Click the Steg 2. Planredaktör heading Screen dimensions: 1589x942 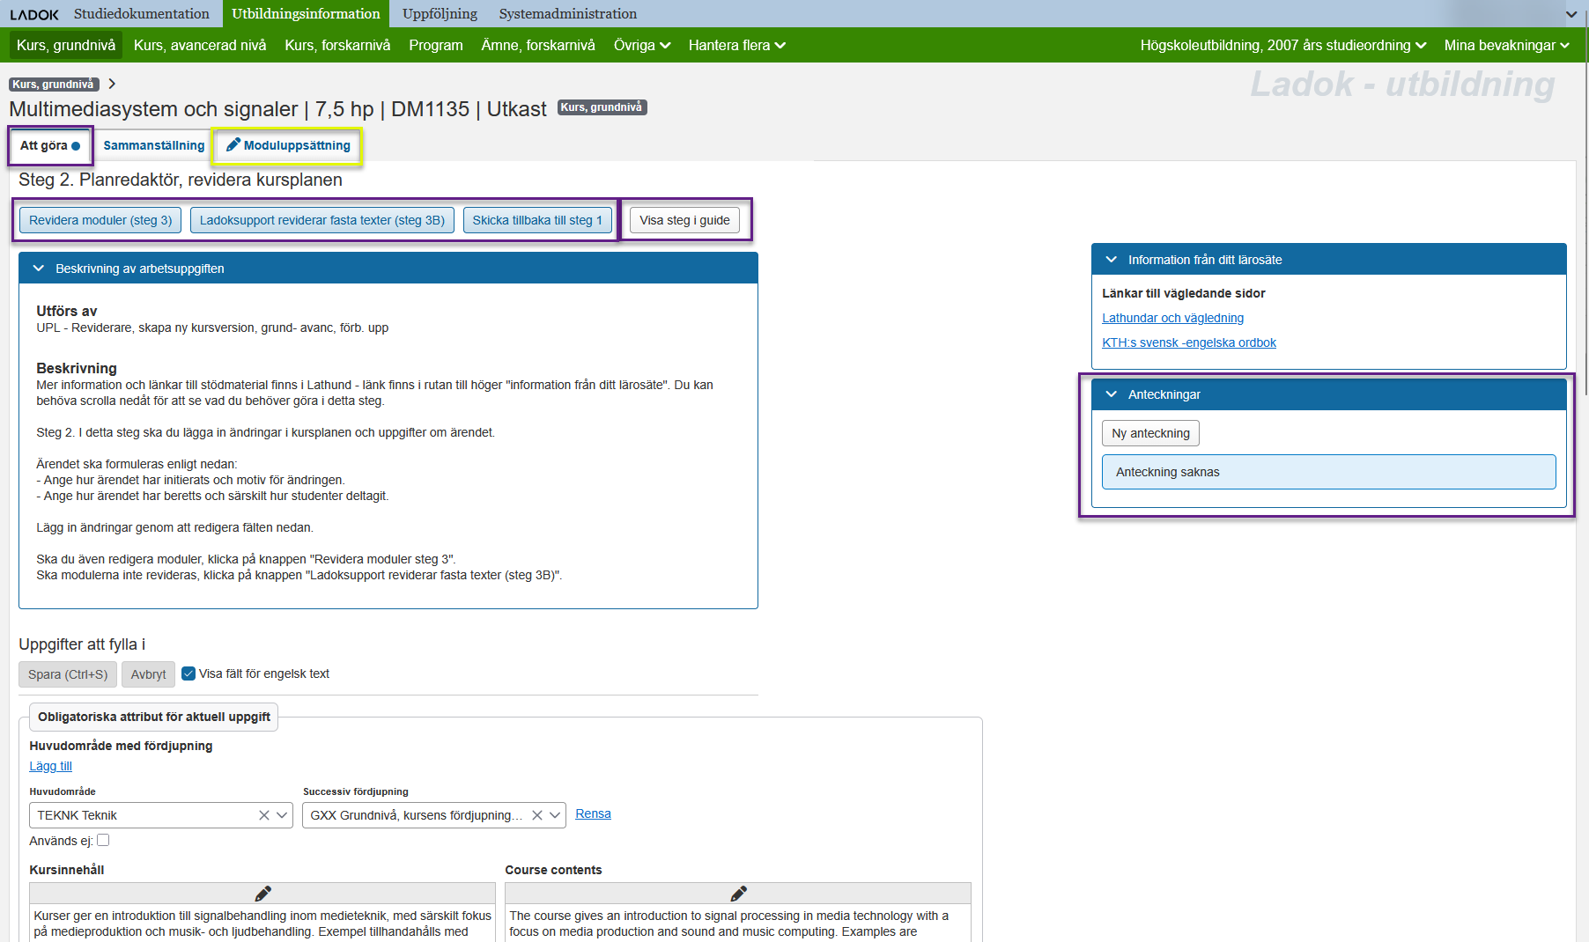pos(181,180)
